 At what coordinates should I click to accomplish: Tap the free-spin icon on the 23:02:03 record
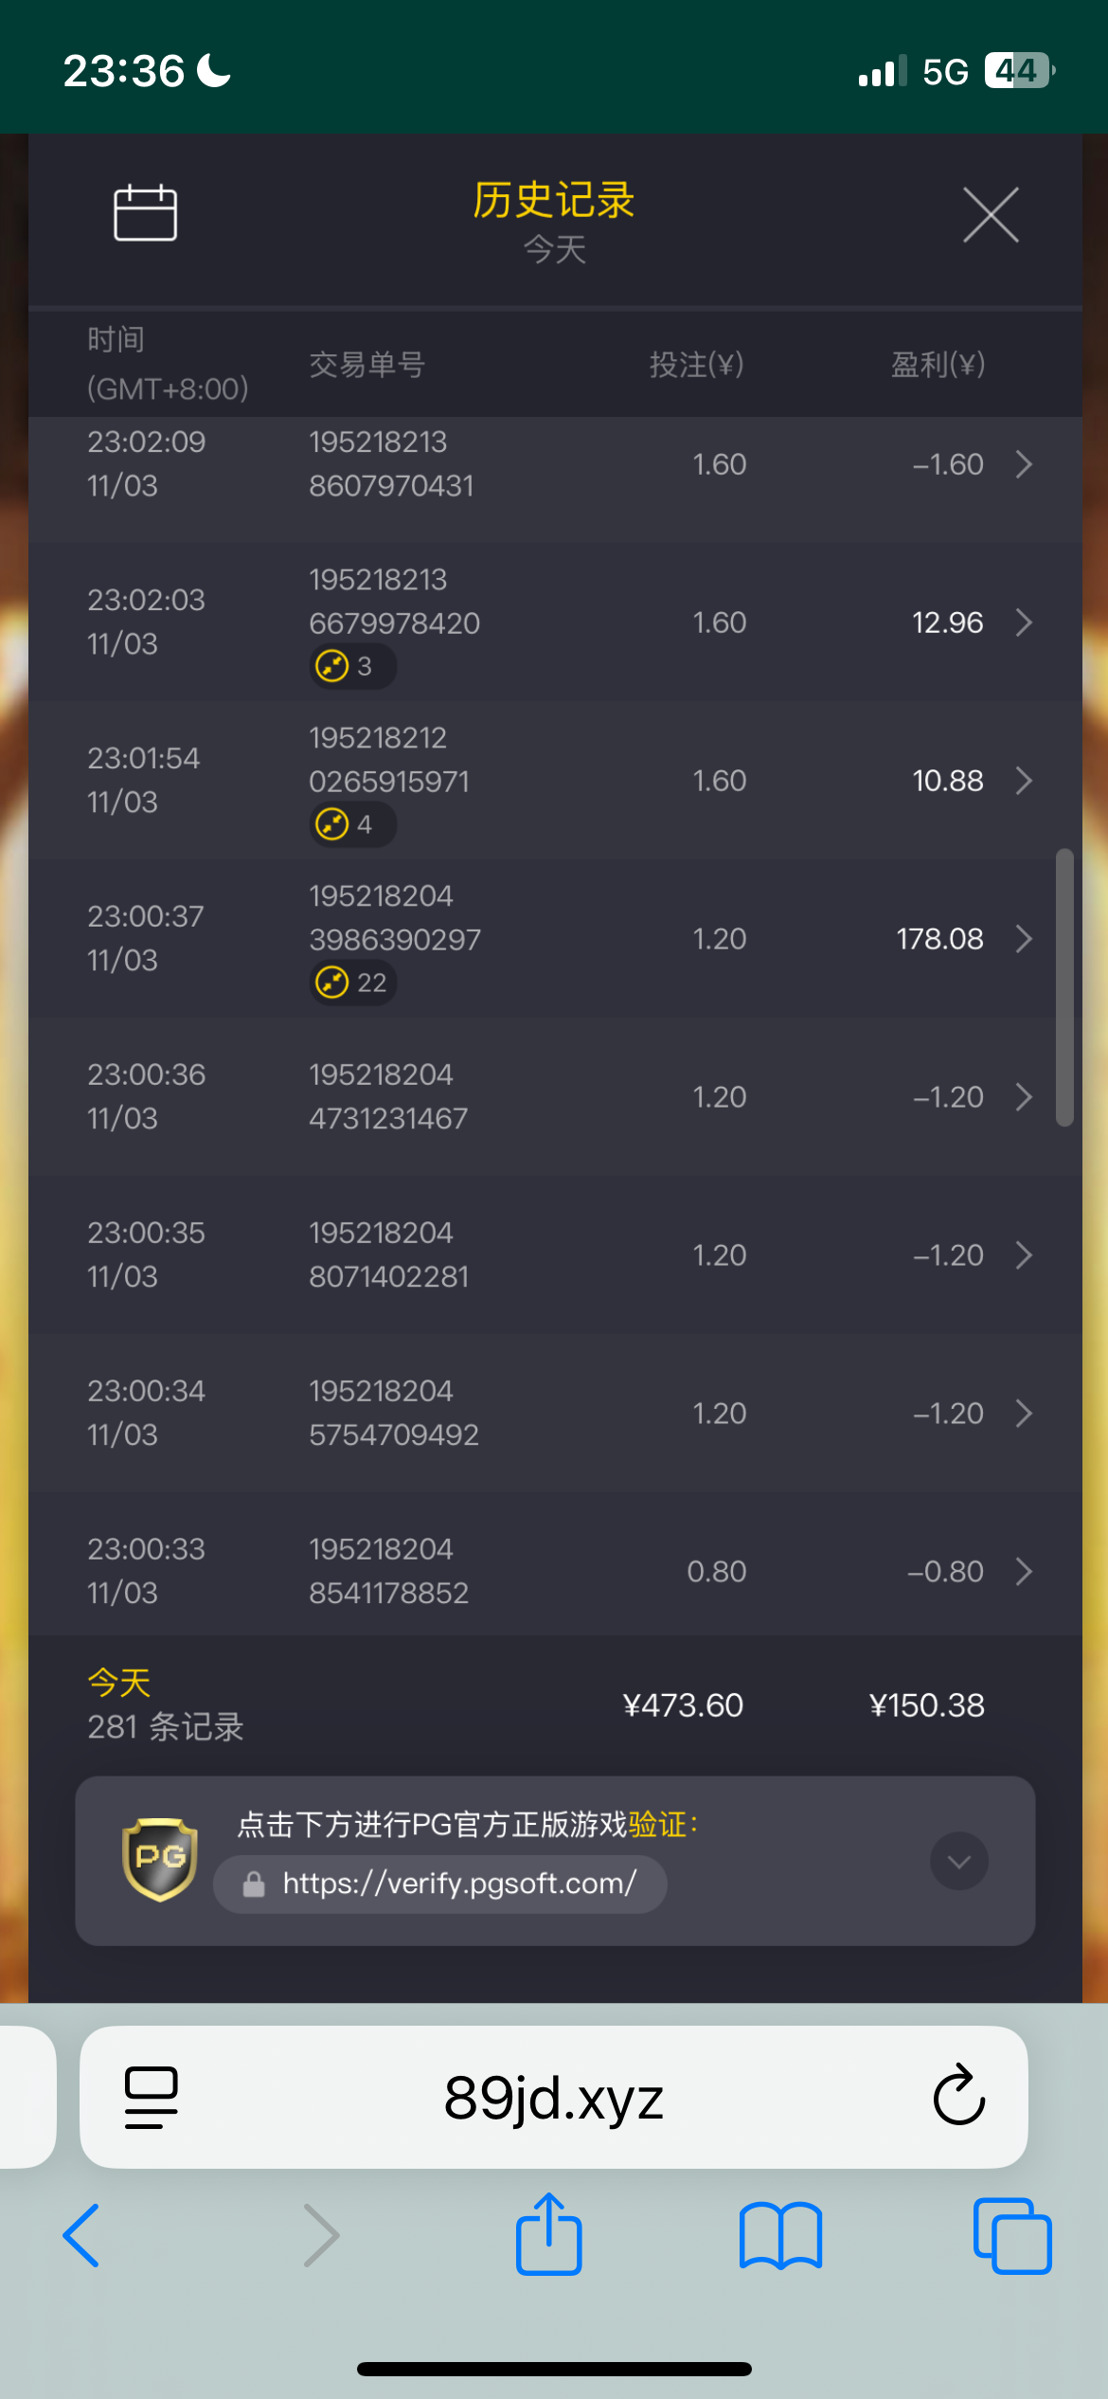[x=332, y=666]
